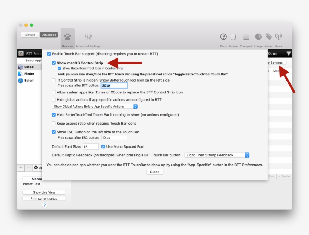Open the Gestures paw toolbar icon
Image resolution: width=309 pixels, height=235 pixels.
coord(67,37)
